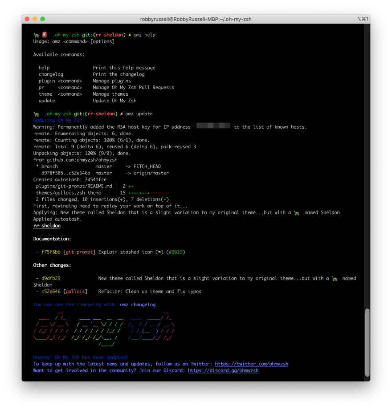Screen dimensions: 392x410
Task: Click the blurred IP address block
Action: point(213,126)
